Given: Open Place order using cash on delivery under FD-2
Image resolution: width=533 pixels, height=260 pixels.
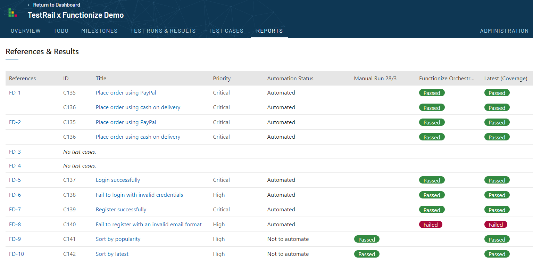Looking at the screenshot, I should click(138, 137).
